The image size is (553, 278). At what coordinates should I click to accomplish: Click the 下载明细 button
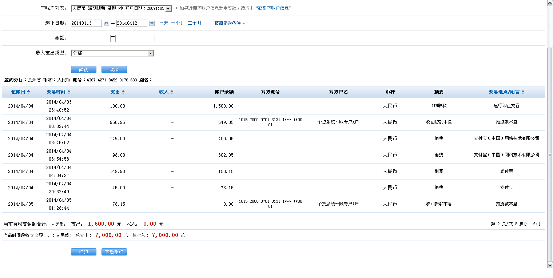click(114, 252)
